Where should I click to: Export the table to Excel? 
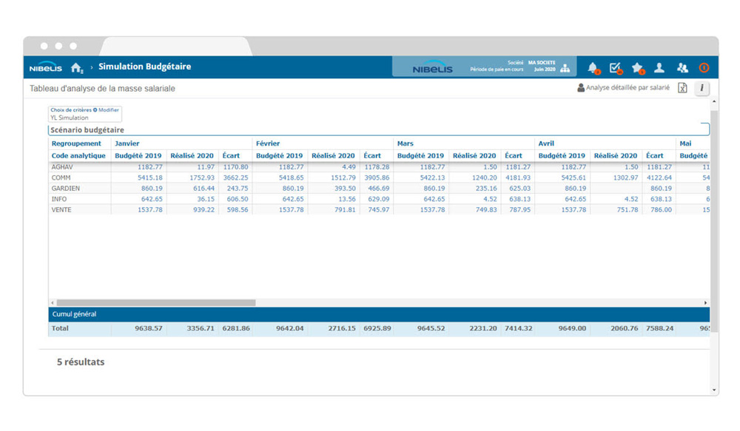682,88
